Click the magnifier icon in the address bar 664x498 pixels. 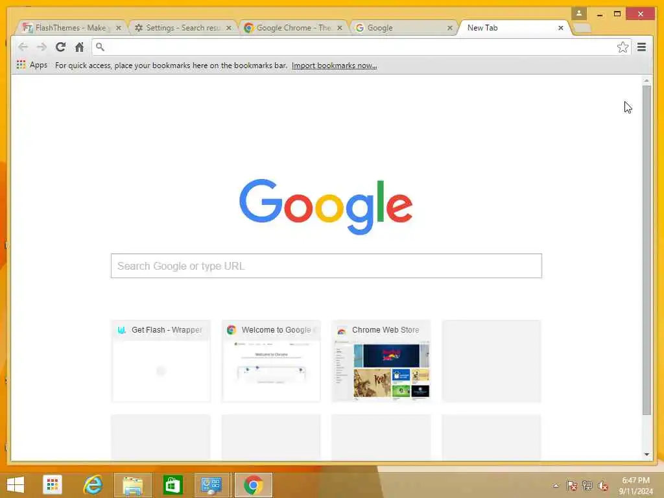(100, 47)
